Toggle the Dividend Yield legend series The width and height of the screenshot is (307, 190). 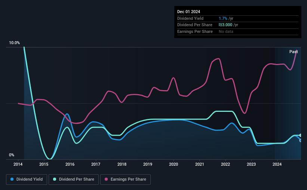pyautogui.click(x=27, y=180)
